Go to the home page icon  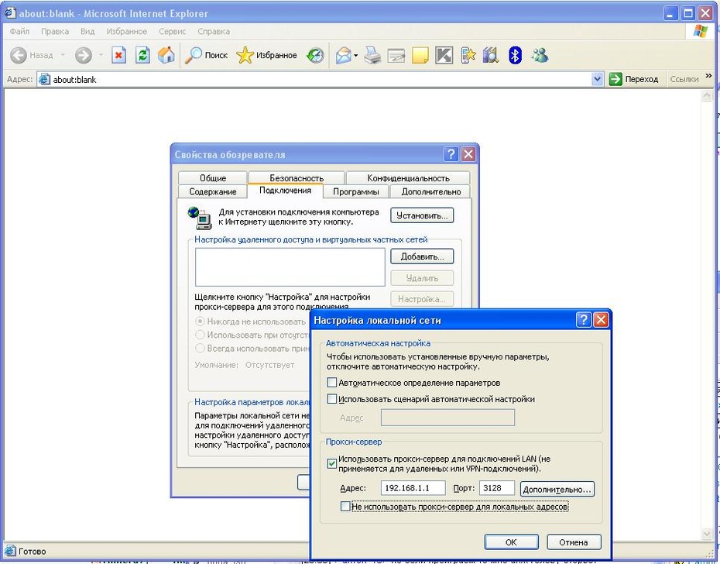click(x=166, y=55)
